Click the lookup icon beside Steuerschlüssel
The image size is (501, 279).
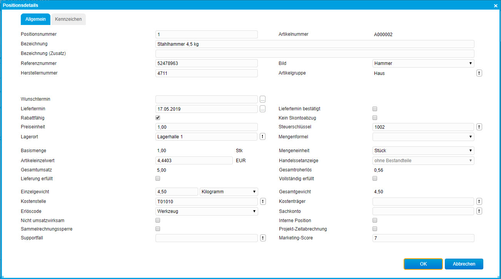[479, 127]
